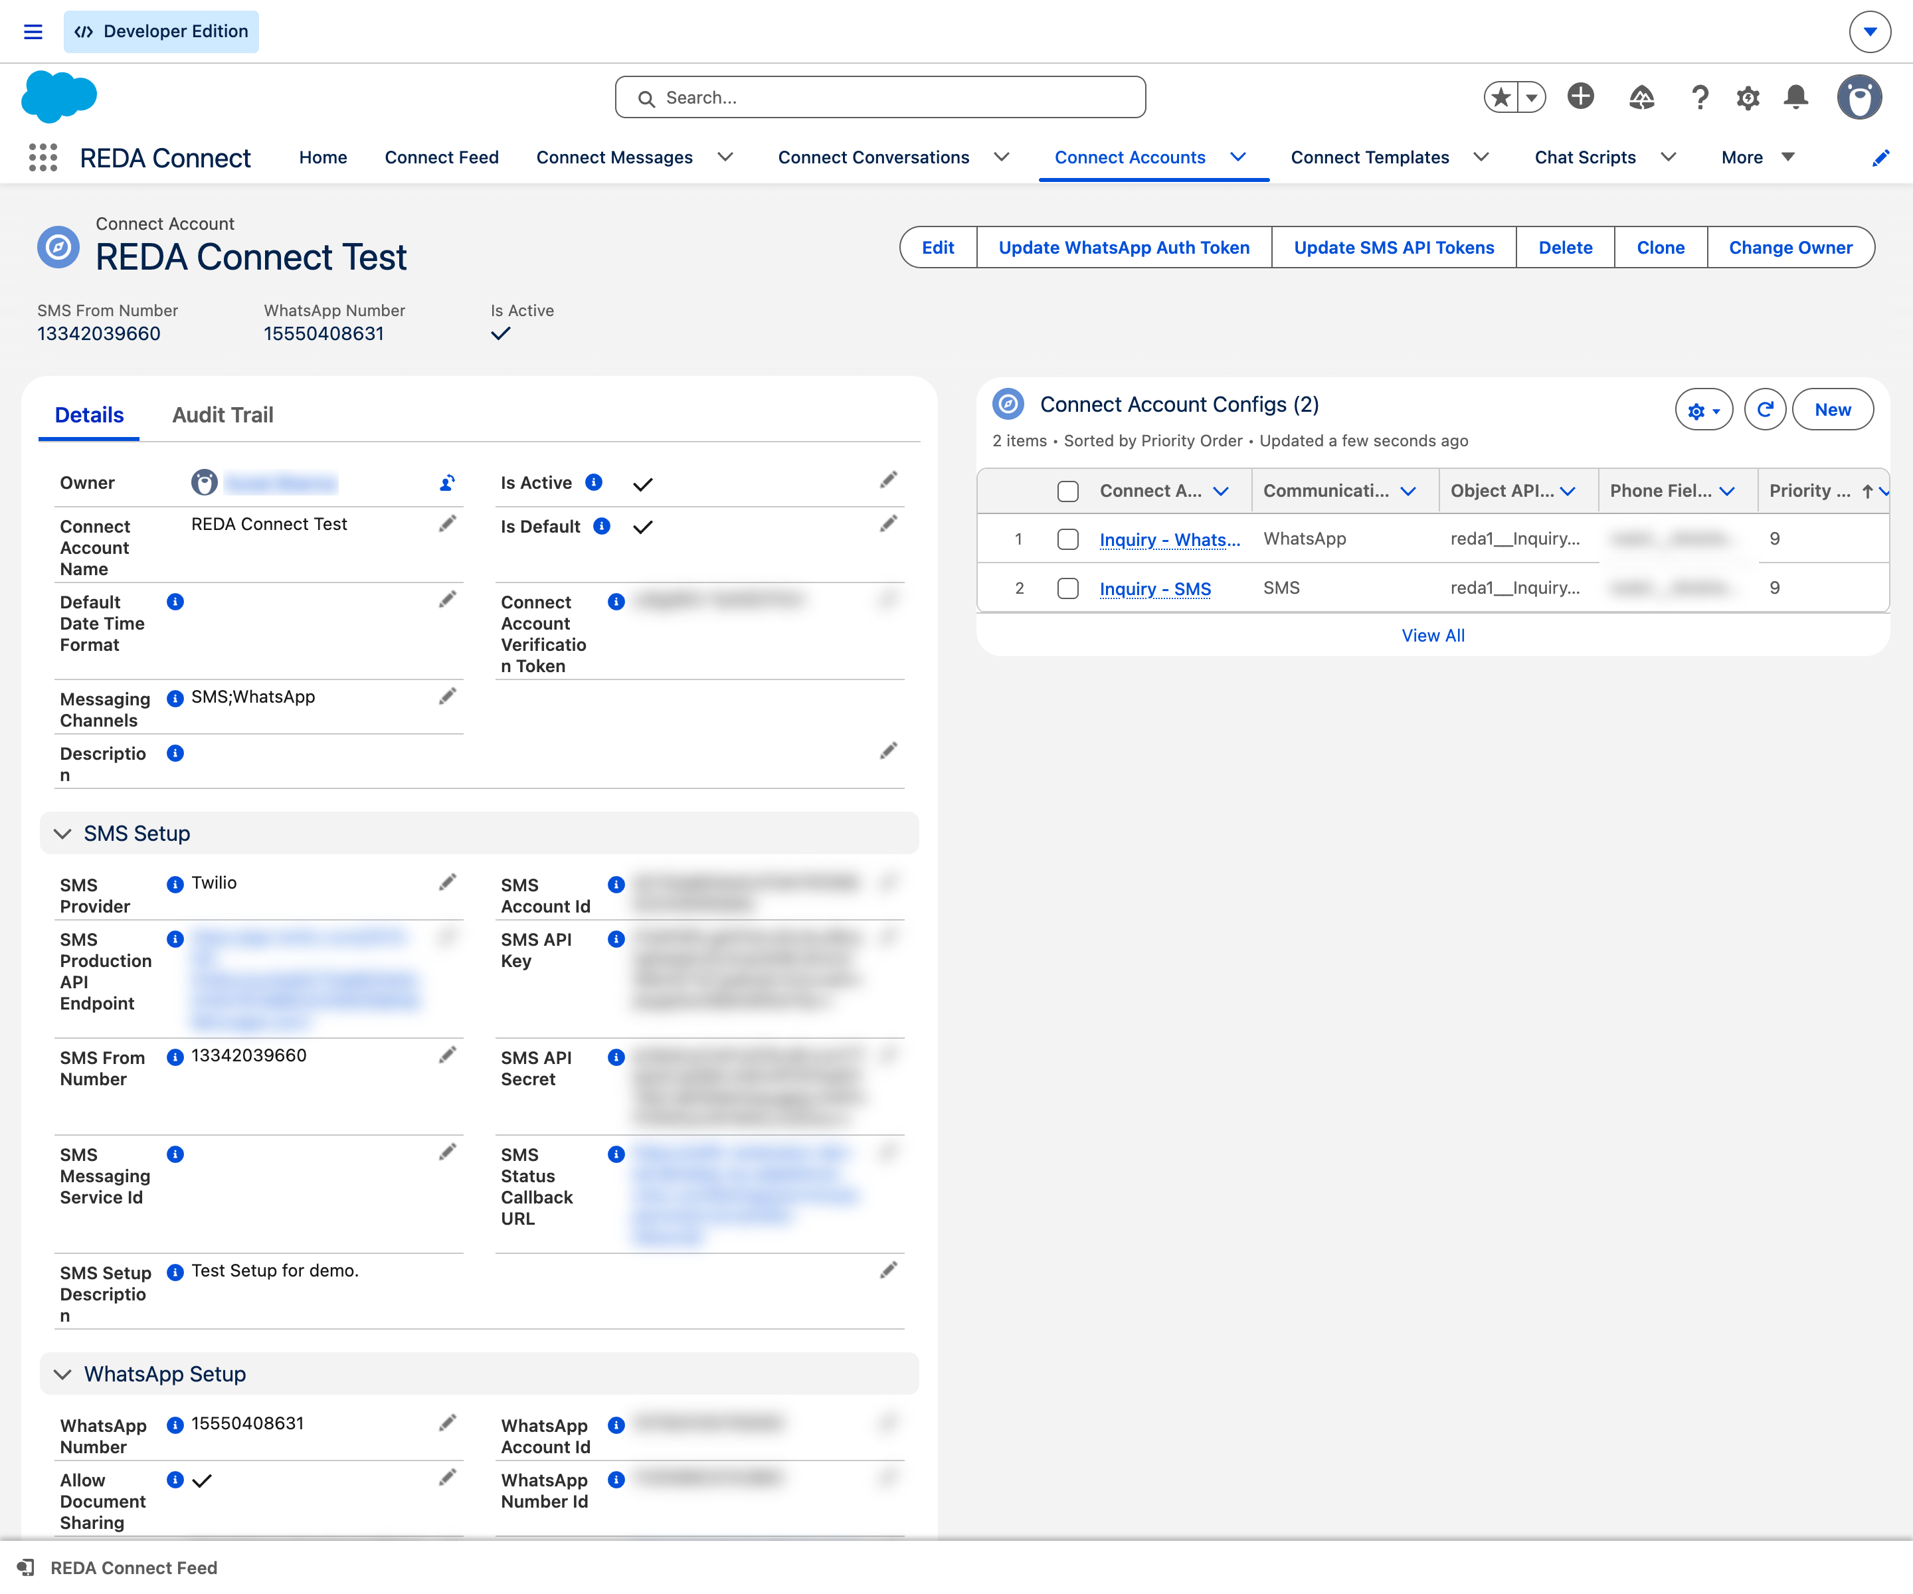Refresh the Connect Account Configs list

click(1764, 410)
